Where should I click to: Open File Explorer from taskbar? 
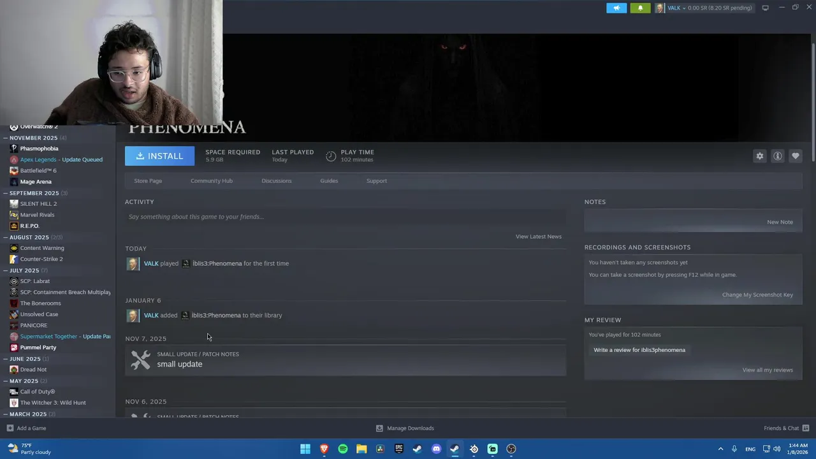click(x=361, y=449)
